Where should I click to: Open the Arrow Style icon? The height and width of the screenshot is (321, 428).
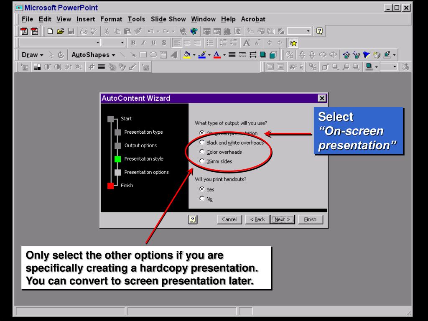pyautogui.click(x=253, y=55)
